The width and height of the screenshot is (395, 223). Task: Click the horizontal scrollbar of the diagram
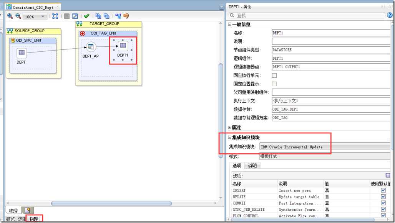(x=111, y=203)
